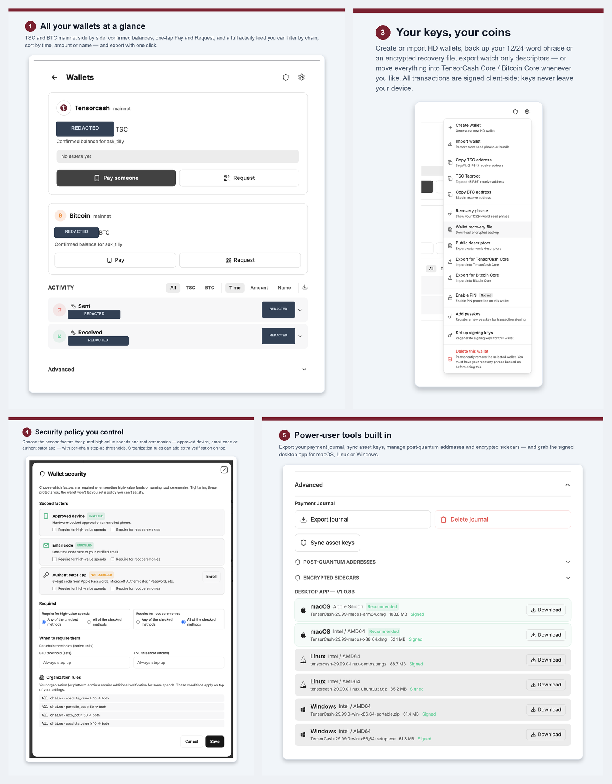Check Approved device require for root ceremonies

click(x=112, y=530)
